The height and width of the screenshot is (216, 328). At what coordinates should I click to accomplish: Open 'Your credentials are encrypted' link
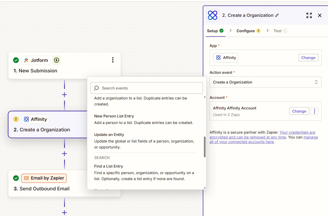[262, 135]
